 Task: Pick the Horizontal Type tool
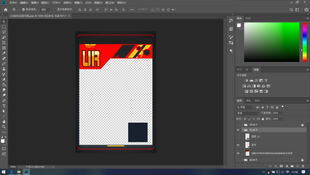[x=4, y=106]
